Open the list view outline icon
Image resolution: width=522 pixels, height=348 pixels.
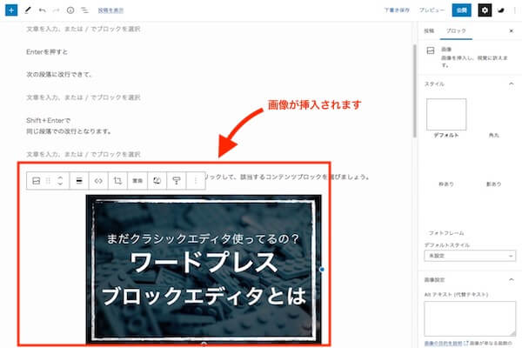tap(85, 10)
